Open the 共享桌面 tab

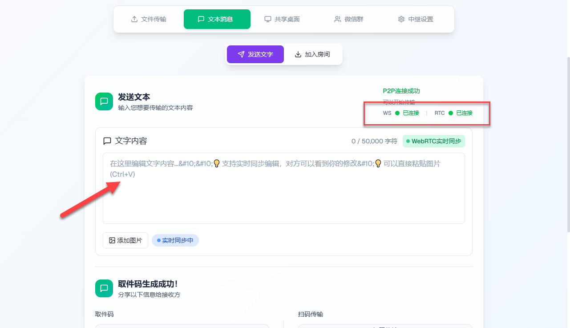pos(282,19)
